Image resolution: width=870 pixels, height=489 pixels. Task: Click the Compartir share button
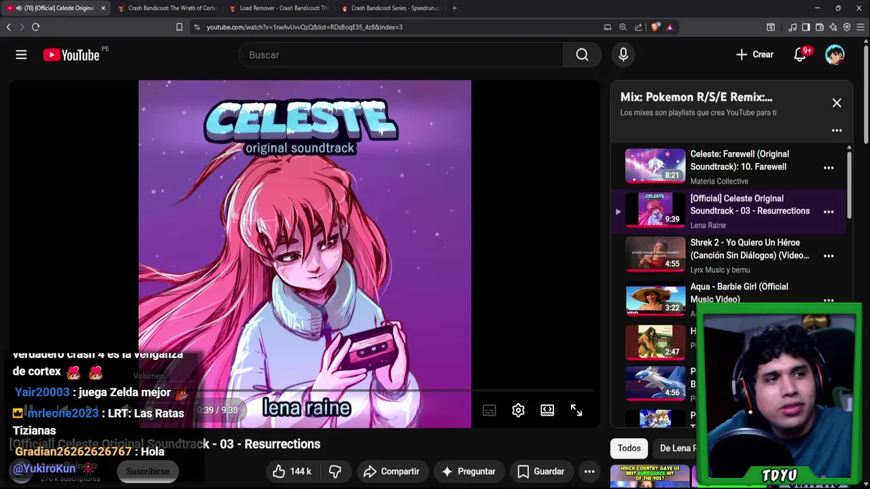(391, 471)
